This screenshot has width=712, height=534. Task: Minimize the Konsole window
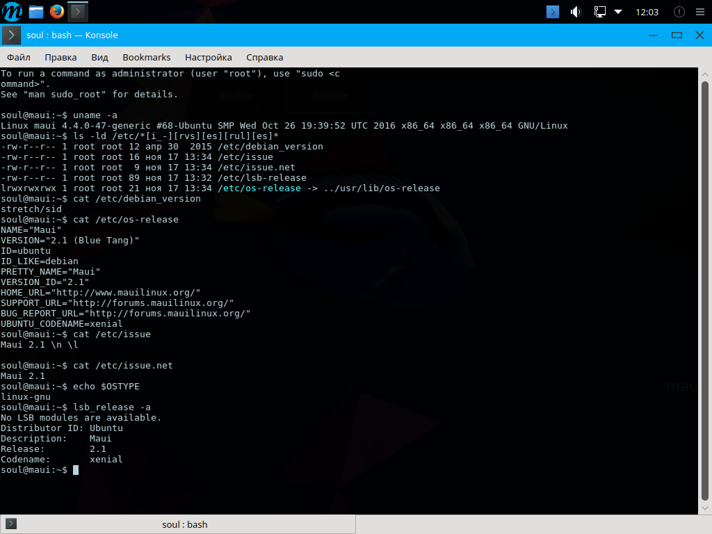(x=653, y=35)
